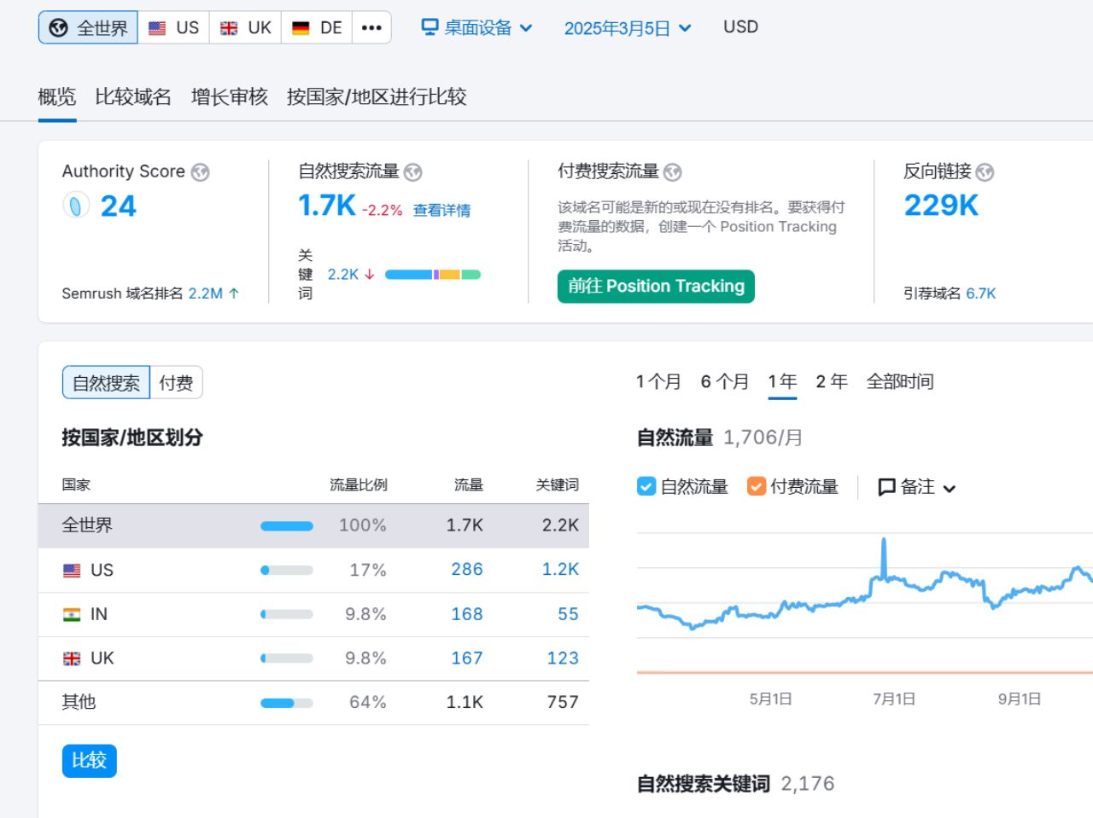
Task: Open the 2025年3月5日 date dropdown
Action: click(x=628, y=28)
